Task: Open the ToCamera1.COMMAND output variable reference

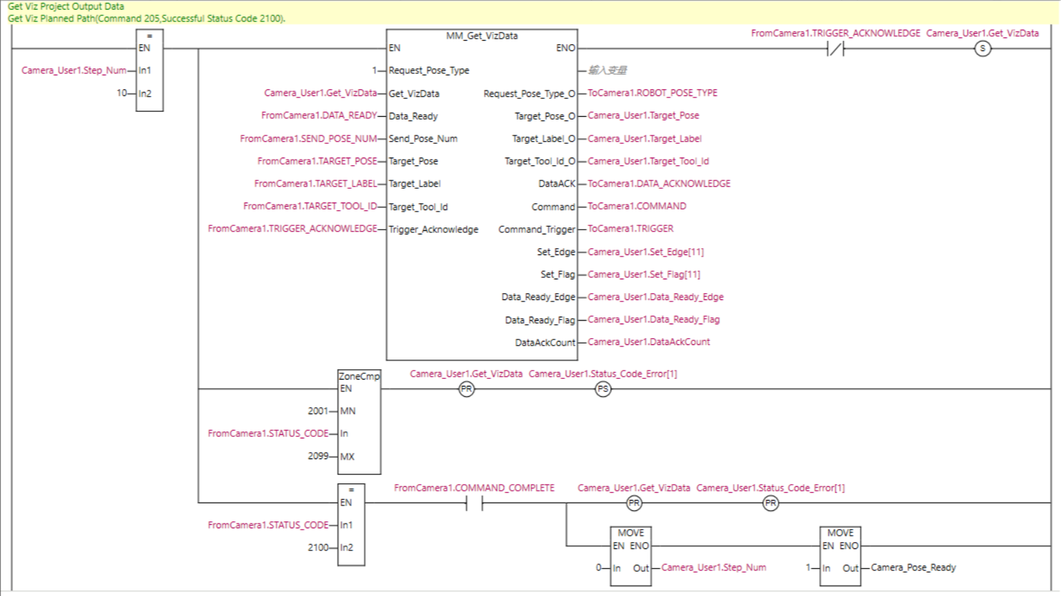Action: point(636,206)
